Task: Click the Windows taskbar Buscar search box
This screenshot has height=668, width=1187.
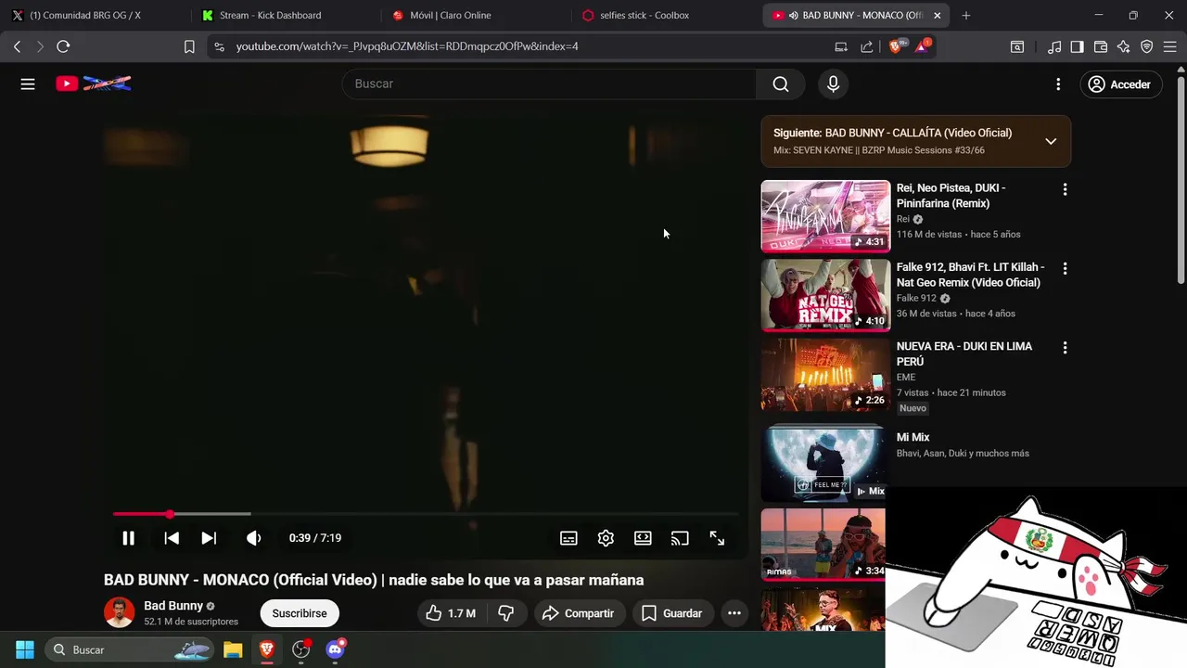Action: [x=129, y=649]
